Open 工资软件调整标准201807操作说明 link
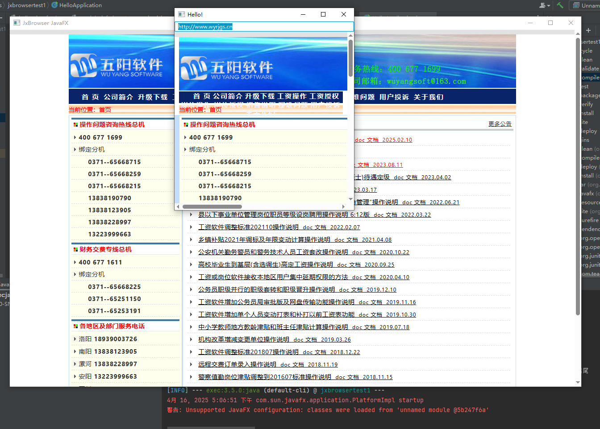This screenshot has height=429, width=600. (279, 352)
